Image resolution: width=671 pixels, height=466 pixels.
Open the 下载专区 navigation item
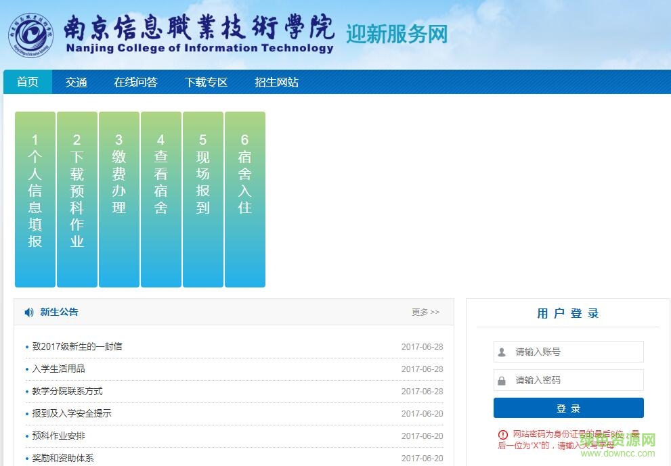(x=206, y=82)
